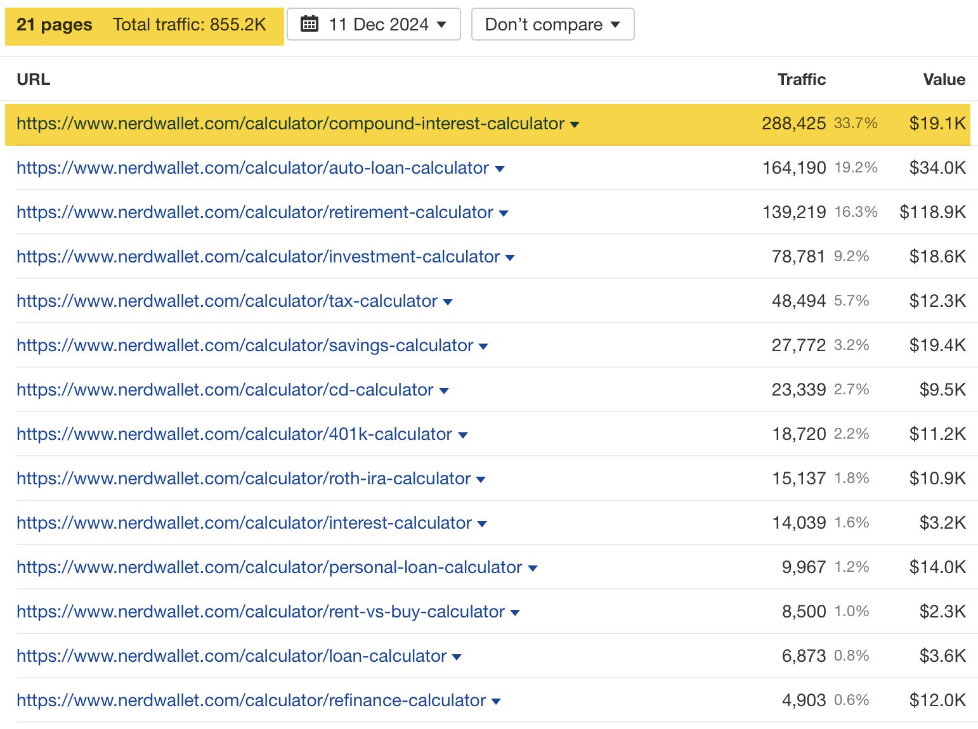The image size is (978, 729).
Task: Sort the table by the Traffic column
Action: 801,79
